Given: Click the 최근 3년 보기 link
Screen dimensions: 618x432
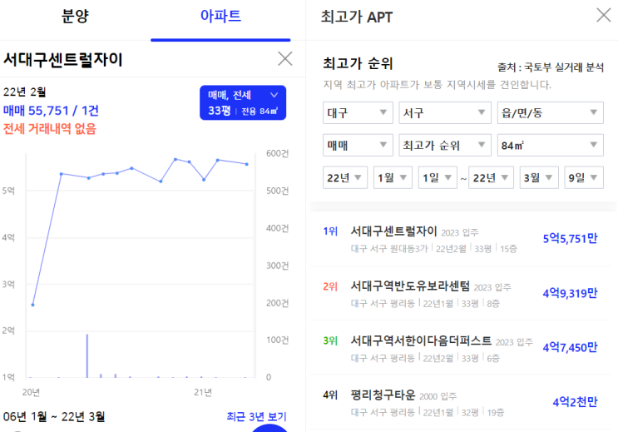Looking at the screenshot, I should point(256,417).
